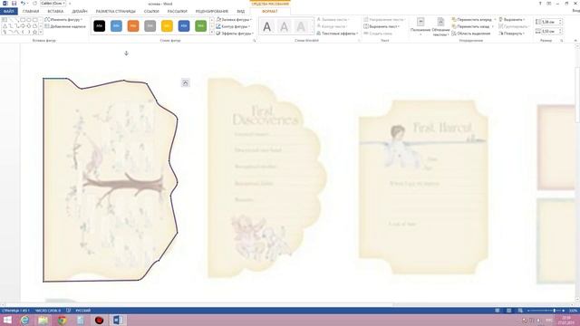Open Chrome from the taskbar

pos(63,320)
